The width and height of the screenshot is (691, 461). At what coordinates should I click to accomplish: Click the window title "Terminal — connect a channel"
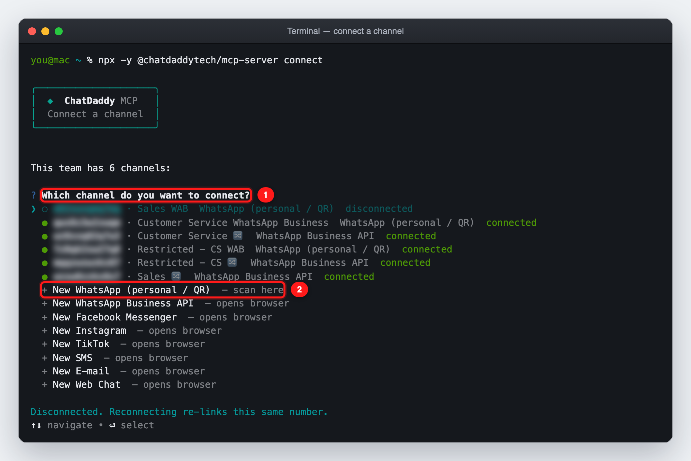click(x=345, y=31)
